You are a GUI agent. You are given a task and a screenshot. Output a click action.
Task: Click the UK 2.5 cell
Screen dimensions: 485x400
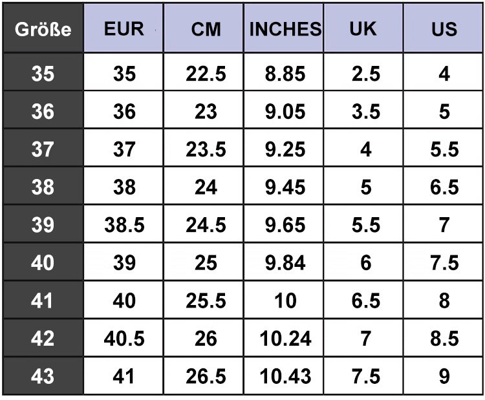coord(365,74)
